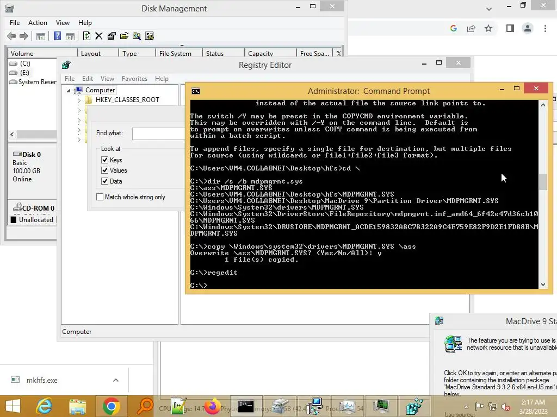Open Help menu in Disk Management

point(85,23)
